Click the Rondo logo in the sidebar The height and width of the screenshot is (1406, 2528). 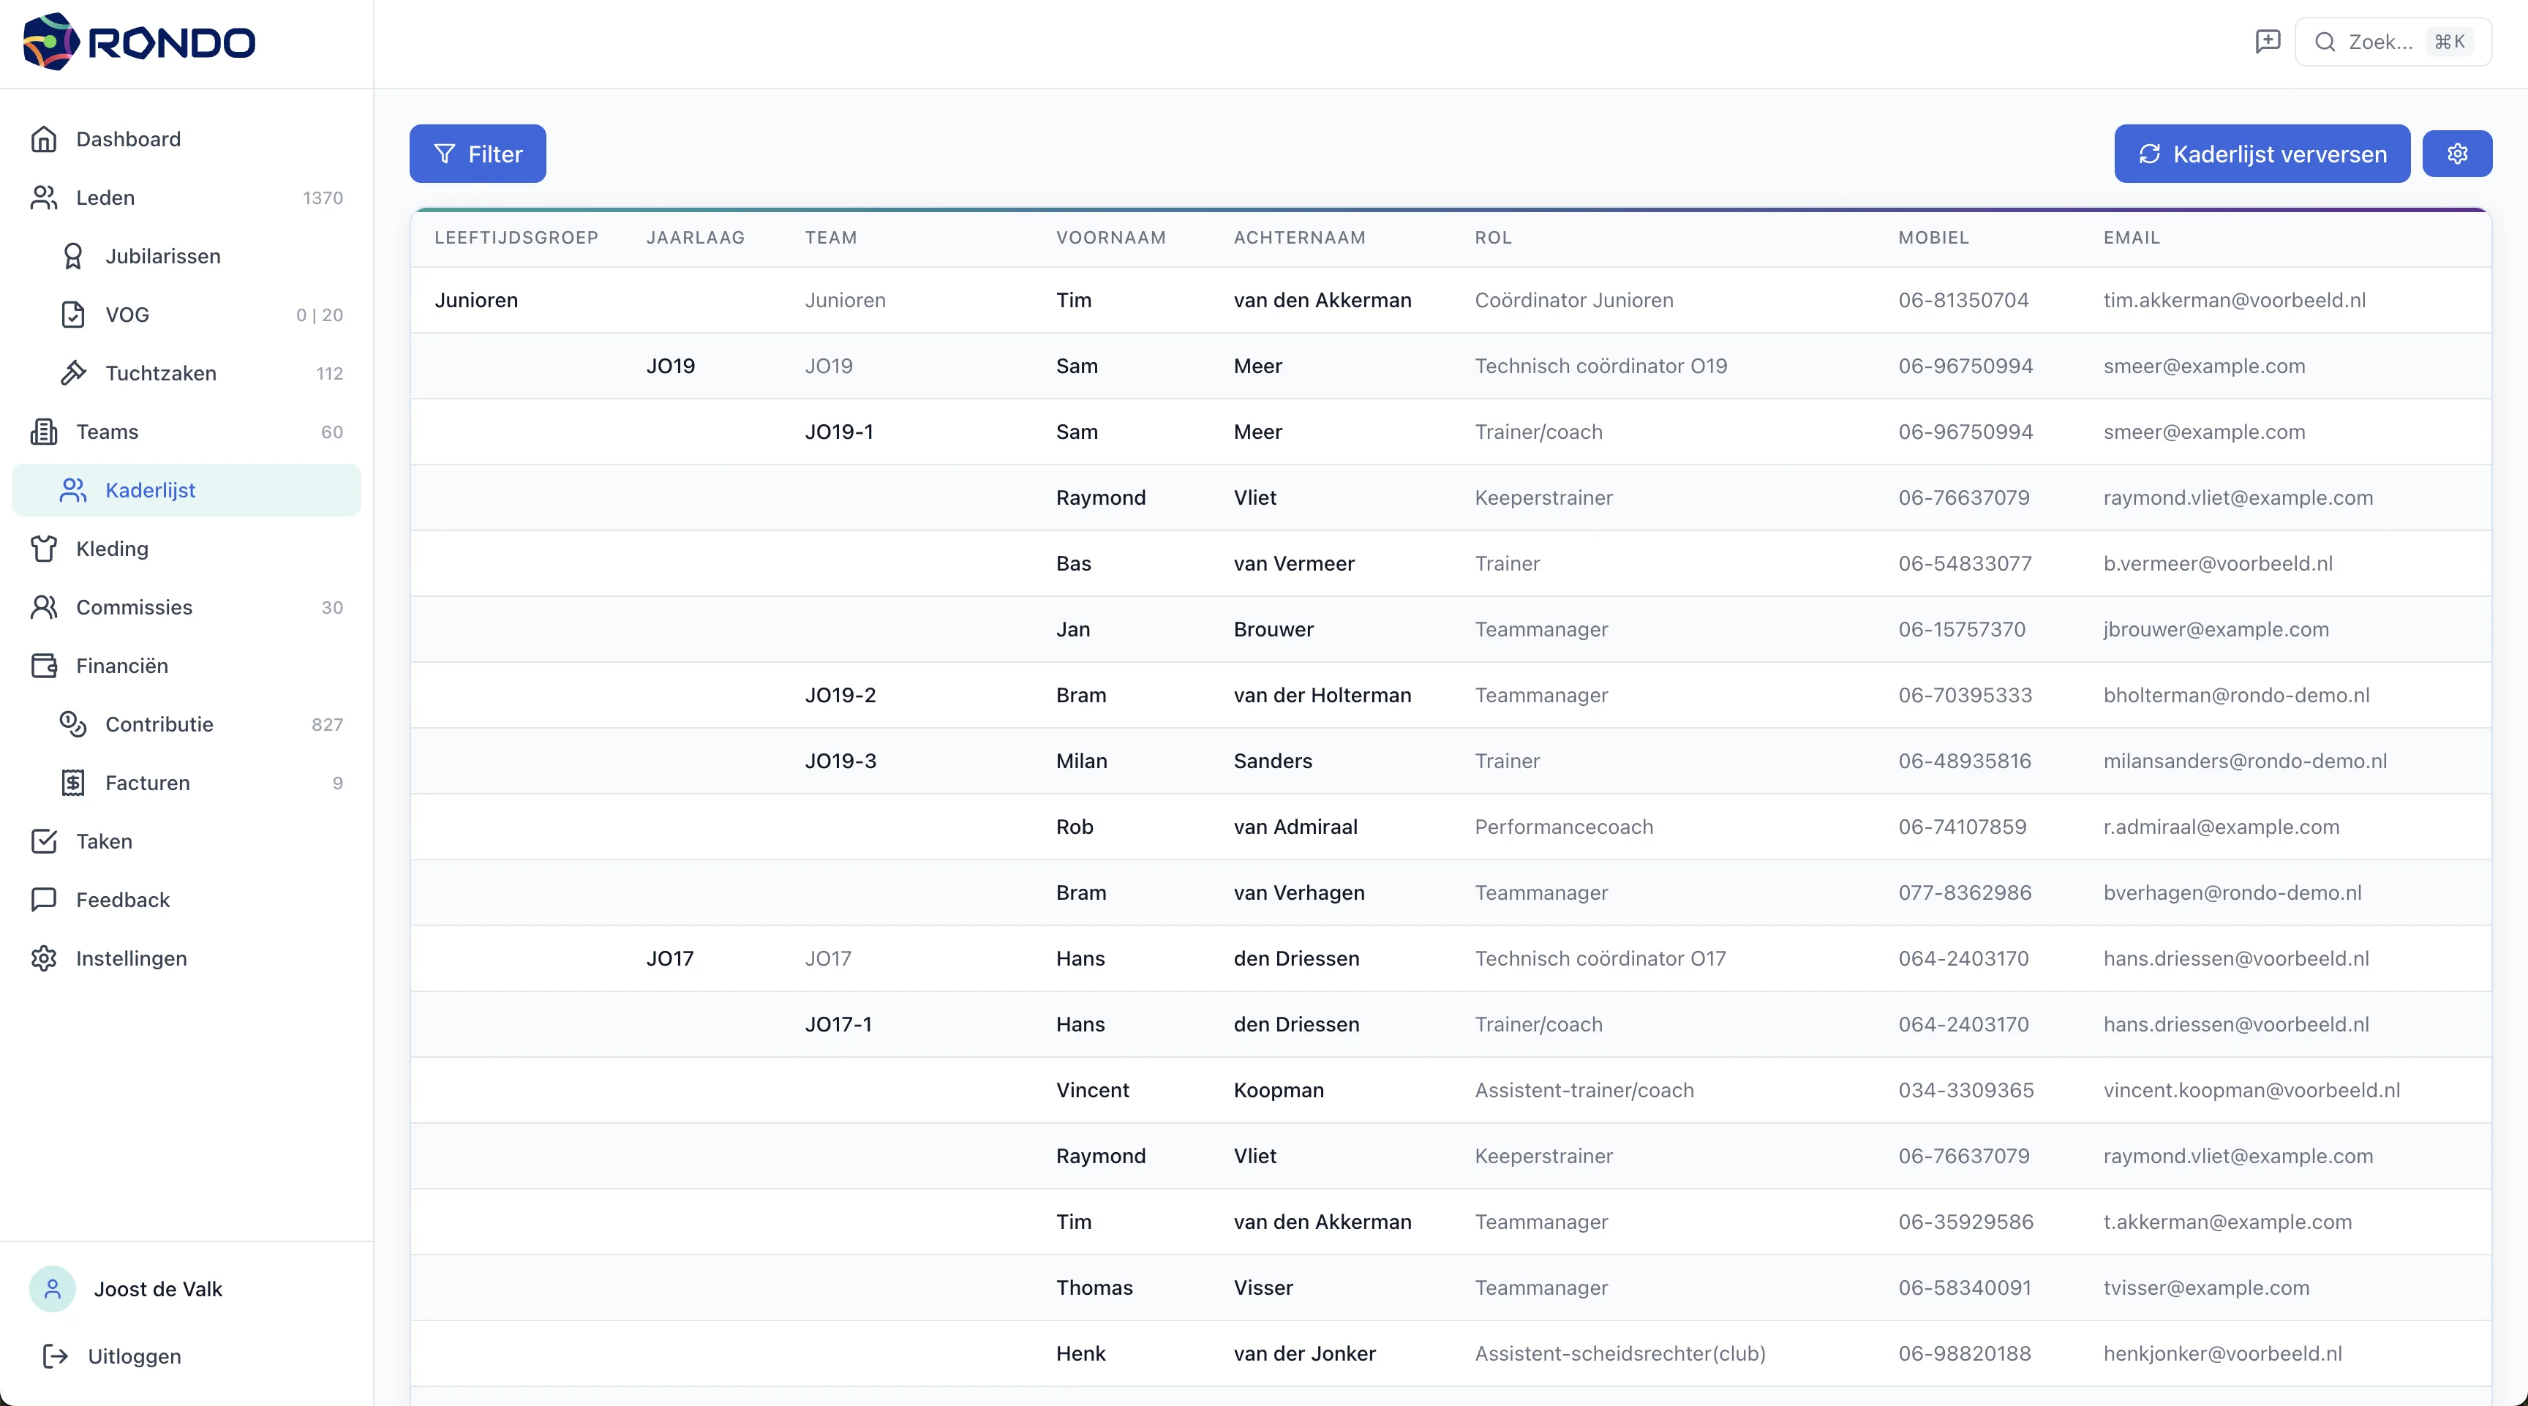tap(138, 42)
